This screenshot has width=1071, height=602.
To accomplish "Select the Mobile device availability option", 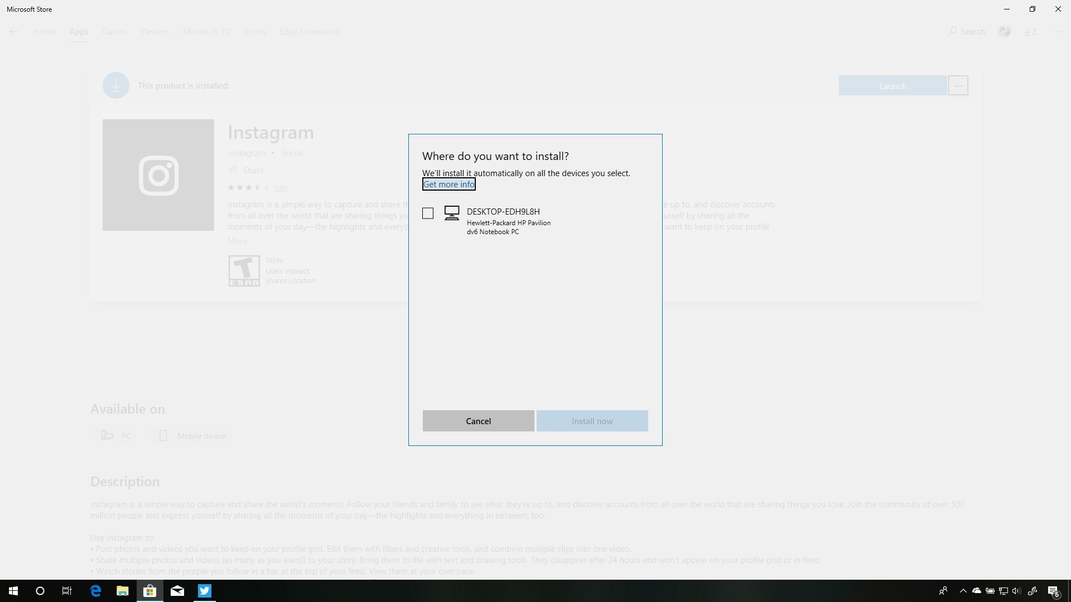I will point(192,435).
